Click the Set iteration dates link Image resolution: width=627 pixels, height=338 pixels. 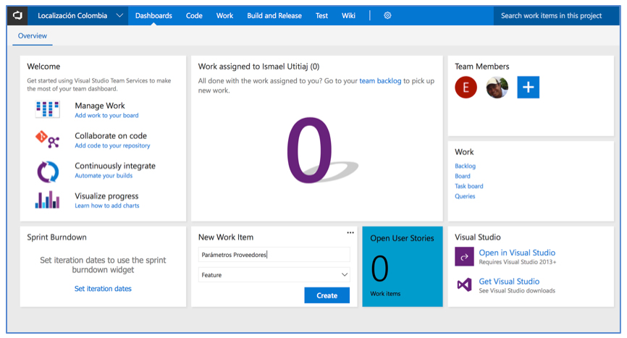(103, 289)
